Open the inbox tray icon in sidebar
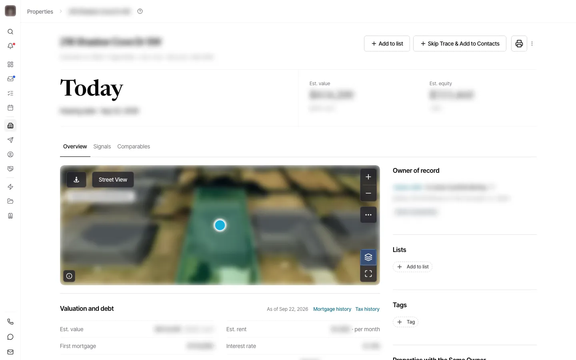This screenshot has width=576, height=360. tap(10, 79)
